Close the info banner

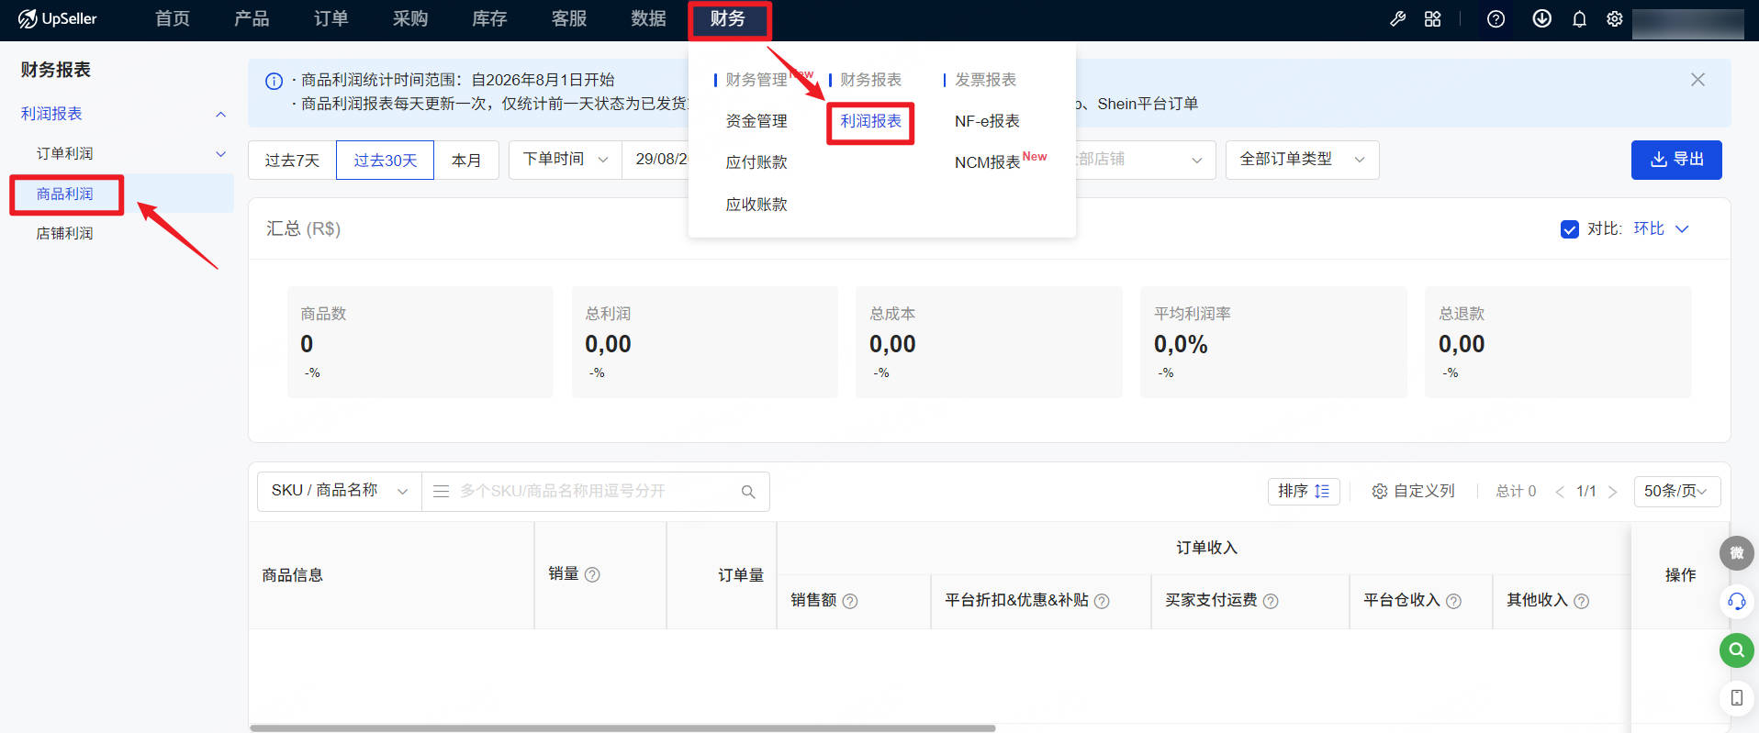(x=1697, y=80)
